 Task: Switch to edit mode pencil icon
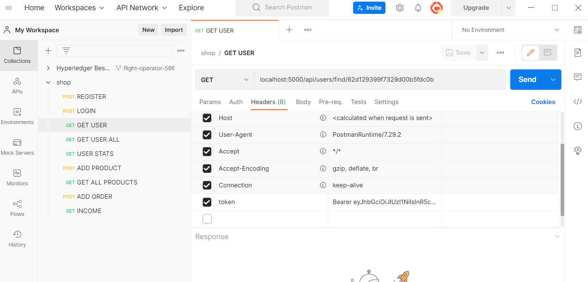(x=531, y=53)
